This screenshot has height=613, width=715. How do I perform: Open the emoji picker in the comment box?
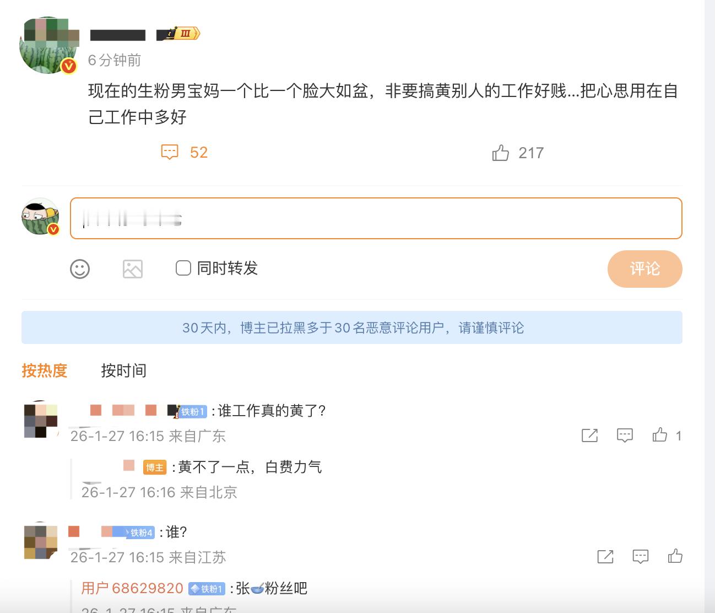click(x=80, y=270)
